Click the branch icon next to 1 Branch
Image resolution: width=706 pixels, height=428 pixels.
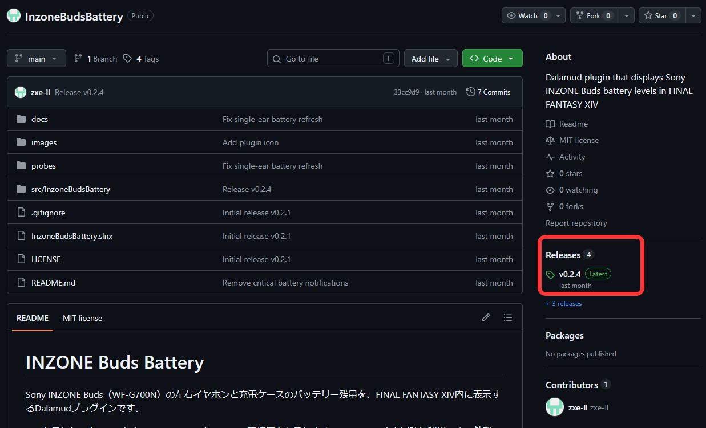tap(78, 59)
